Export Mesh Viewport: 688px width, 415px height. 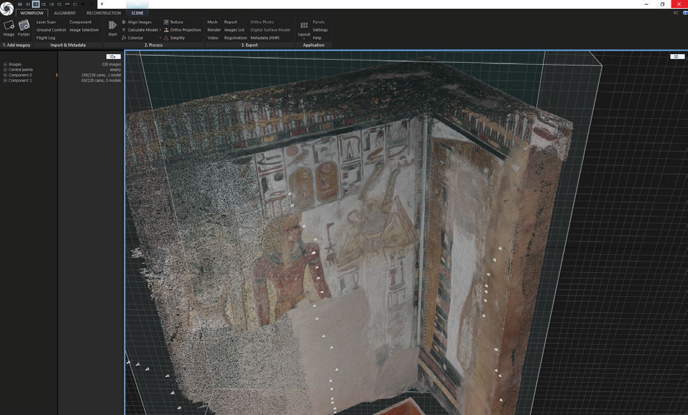pyautogui.click(x=213, y=22)
